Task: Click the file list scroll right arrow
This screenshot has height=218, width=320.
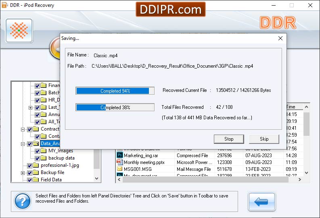Action: [299, 179]
